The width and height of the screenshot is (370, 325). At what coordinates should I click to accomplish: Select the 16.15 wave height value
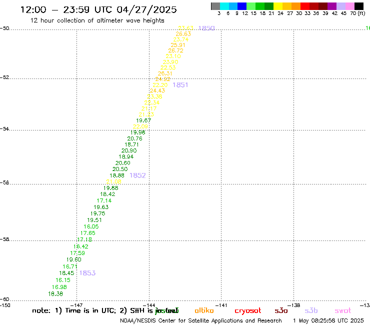pyautogui.click(x=63, y=280)
